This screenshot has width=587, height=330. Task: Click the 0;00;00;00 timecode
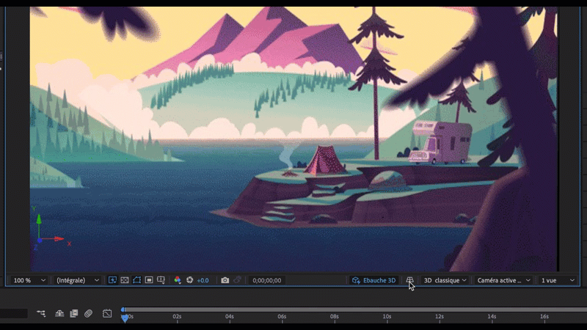coord(267,280)
